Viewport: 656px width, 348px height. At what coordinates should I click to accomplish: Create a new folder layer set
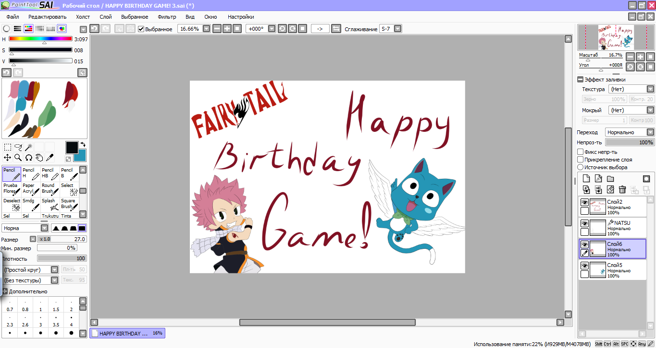click(x=610, y=179)
